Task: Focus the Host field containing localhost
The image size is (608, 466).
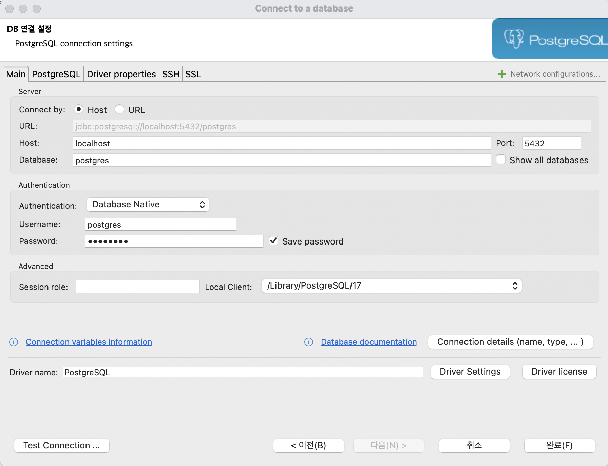Action: (282, 143)
